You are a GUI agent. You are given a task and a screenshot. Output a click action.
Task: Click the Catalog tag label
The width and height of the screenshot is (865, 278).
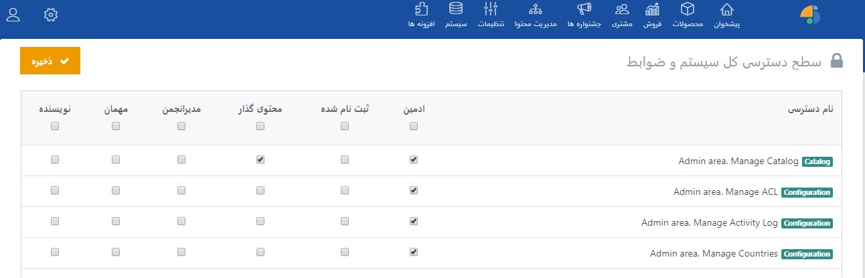[817, 161]
